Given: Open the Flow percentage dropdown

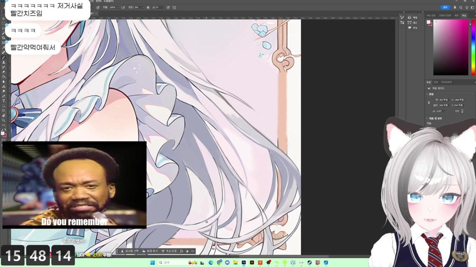Looking at the screenshot, I should 118,7.
